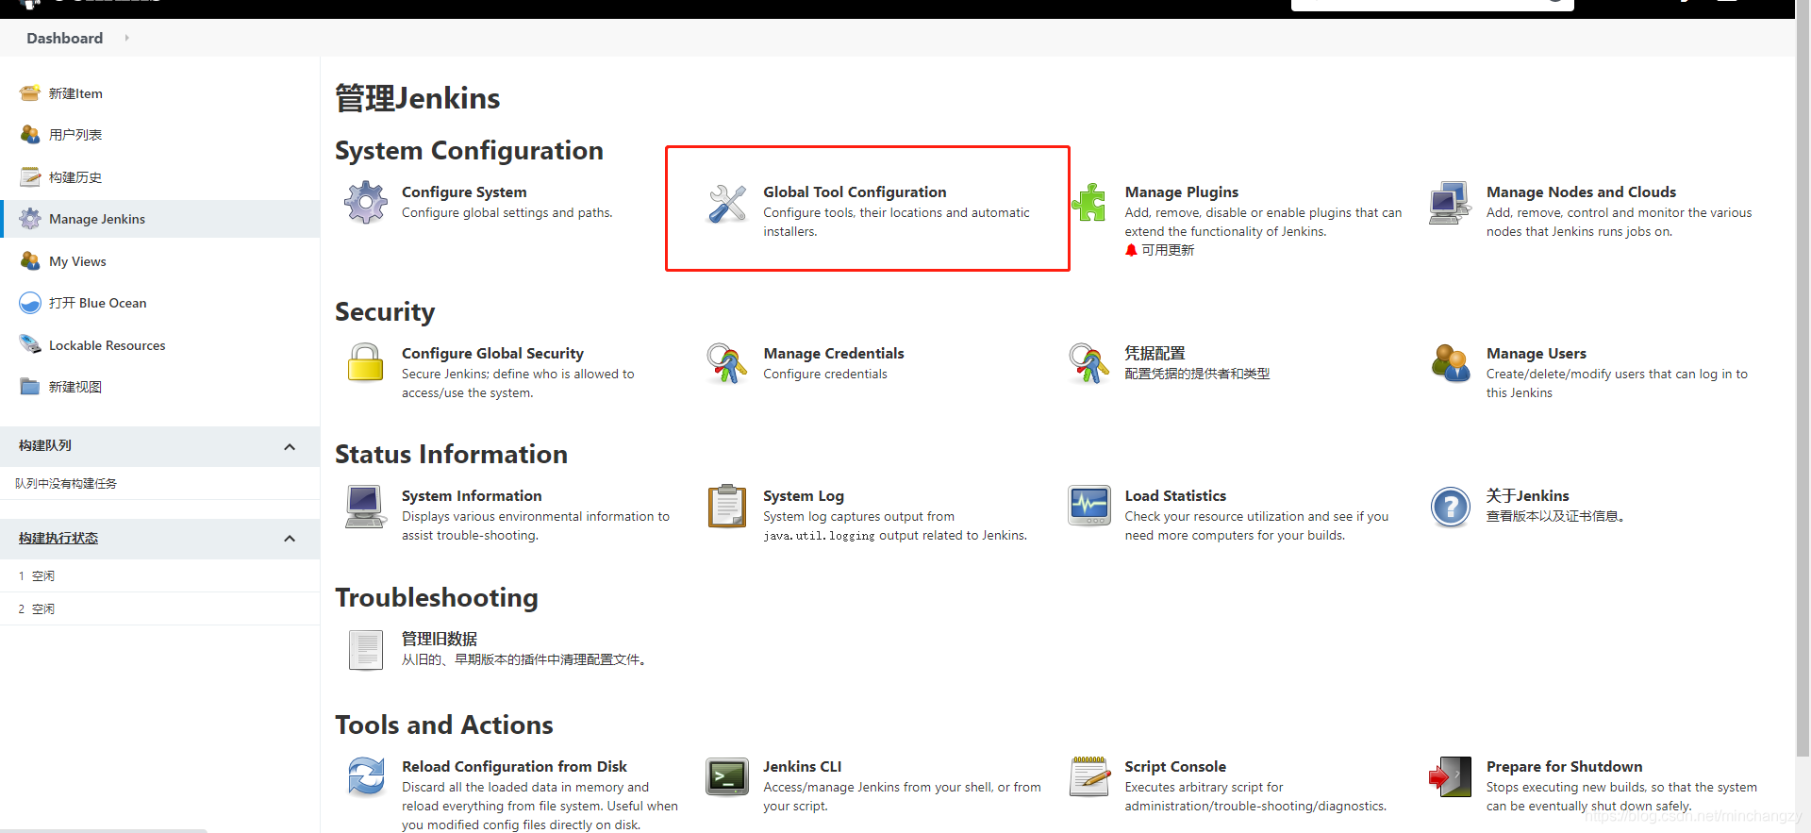Open the Manage Users link
1811x833 pixels.
point(1537,353)
